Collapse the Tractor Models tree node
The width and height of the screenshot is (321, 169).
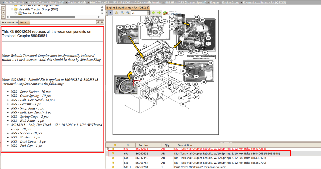[16, 13]
